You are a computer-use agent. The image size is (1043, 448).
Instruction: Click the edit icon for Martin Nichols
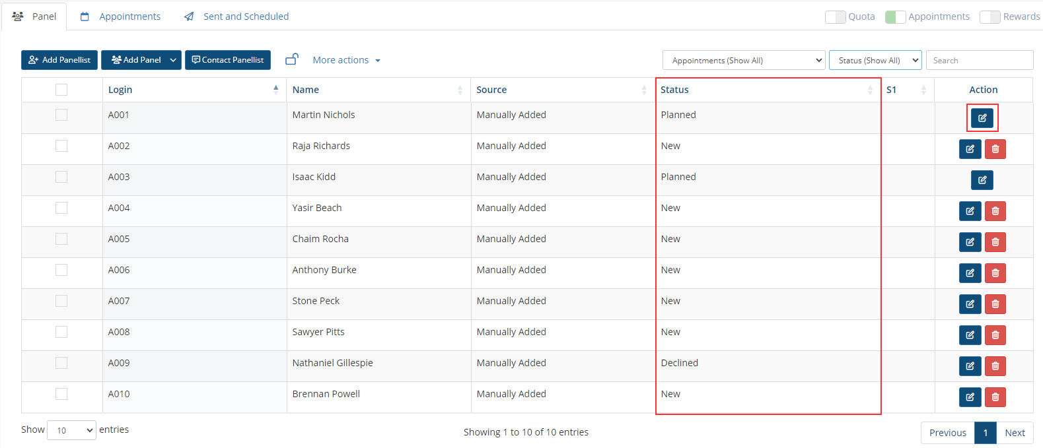982,118
